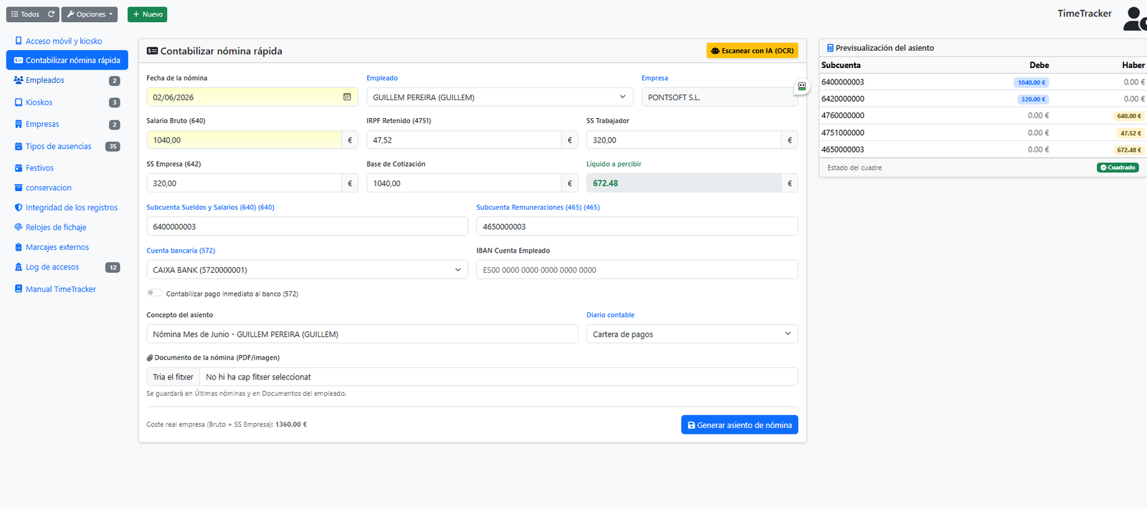Click the SS Trabajador amount field
The width and height of the screenshot is (1147, 509).
684,140
